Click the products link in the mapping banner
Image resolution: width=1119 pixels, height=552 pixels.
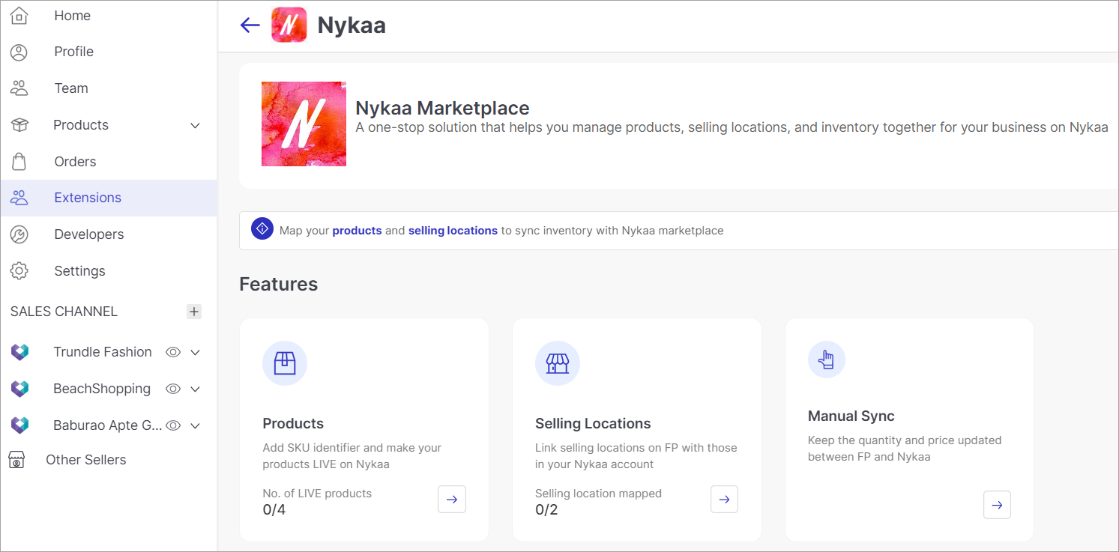click(x=357, y=230)
